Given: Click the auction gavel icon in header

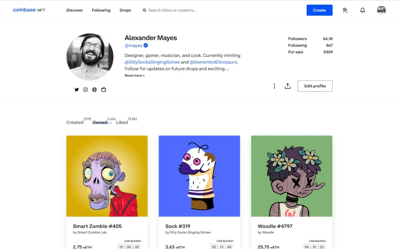Looking at the screenshot, I should tap(345, 10).
